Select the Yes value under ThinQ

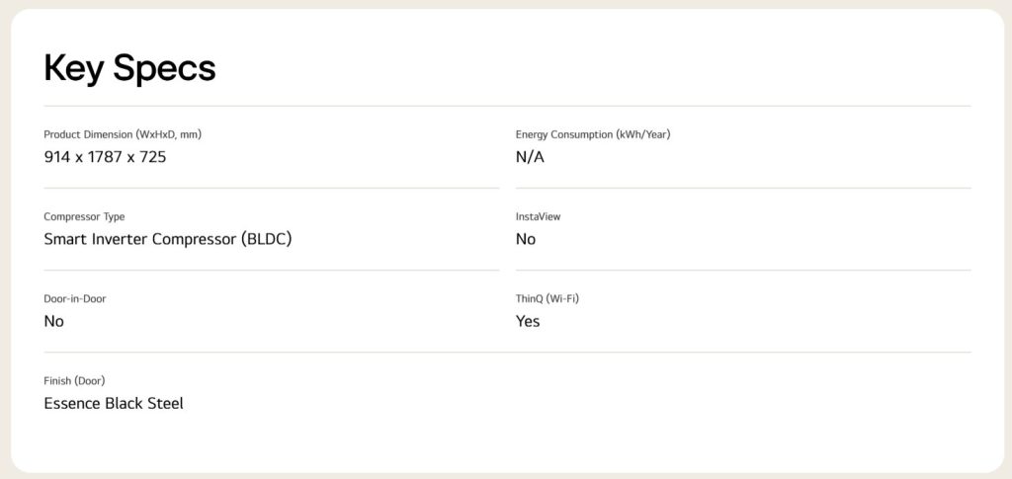pyautogui.click(x=528, y=321)
